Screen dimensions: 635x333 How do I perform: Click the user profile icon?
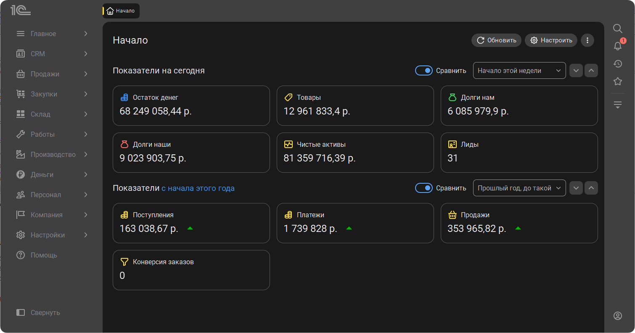coord(617,316)
